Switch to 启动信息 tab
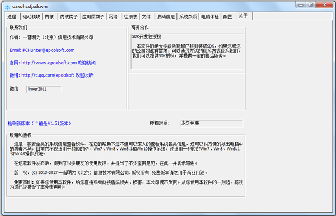 [x=166, y=17]
